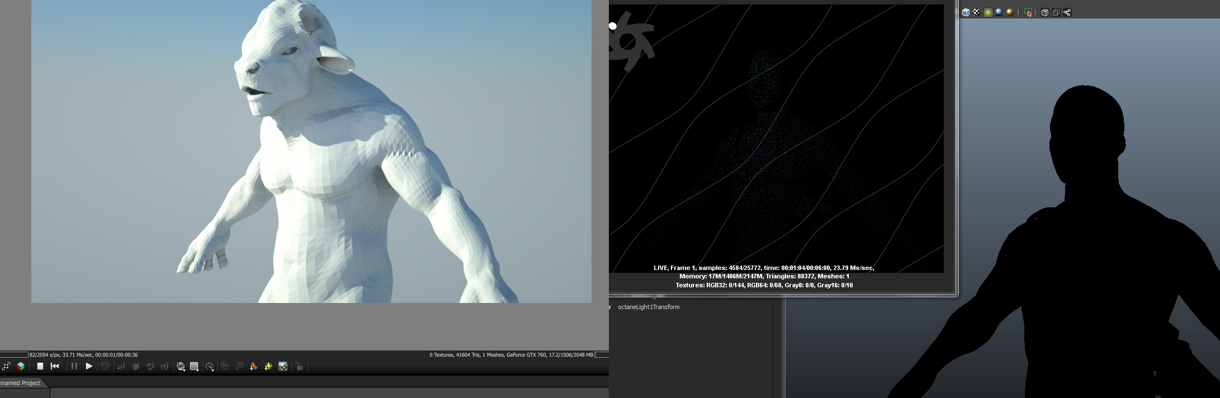Select the AF auto focus picker
This screenshot has height=398, width=1220.
121,366
